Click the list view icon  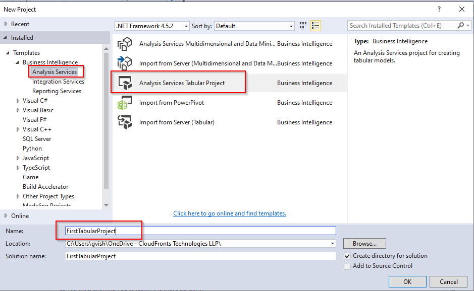pyautogui.click(x=315, y=26)
